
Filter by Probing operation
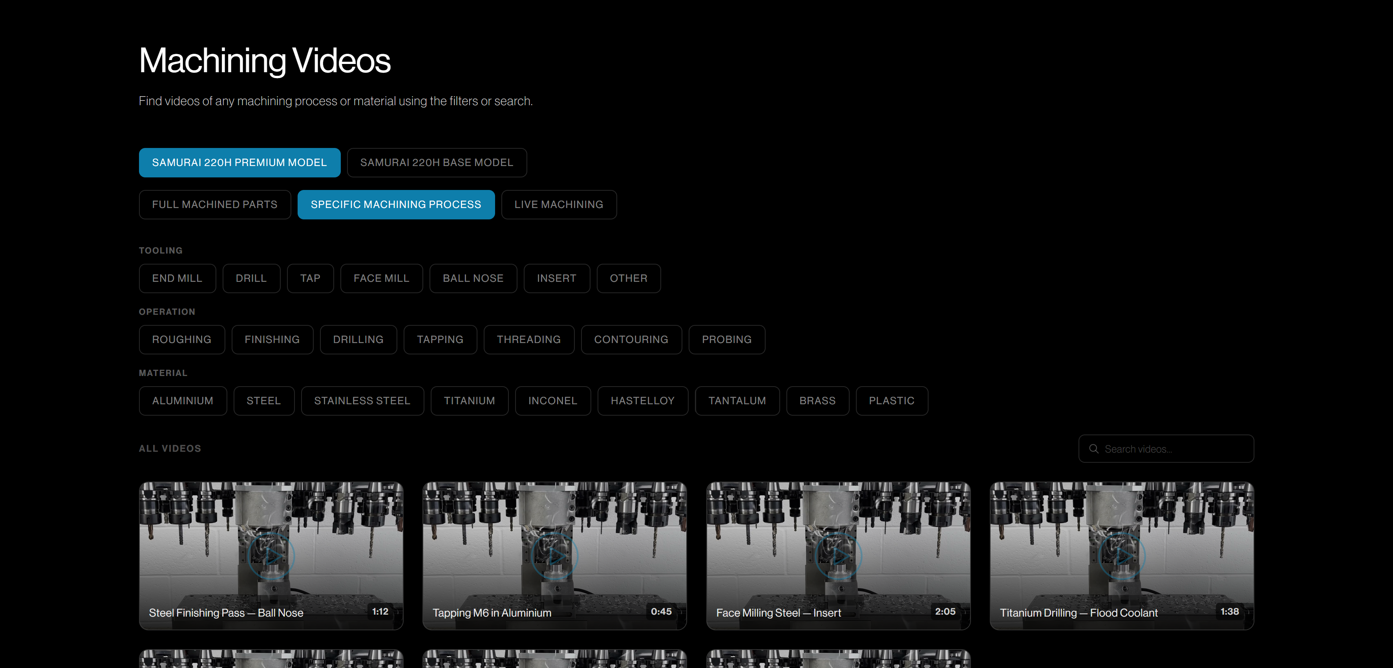point(727,339)
